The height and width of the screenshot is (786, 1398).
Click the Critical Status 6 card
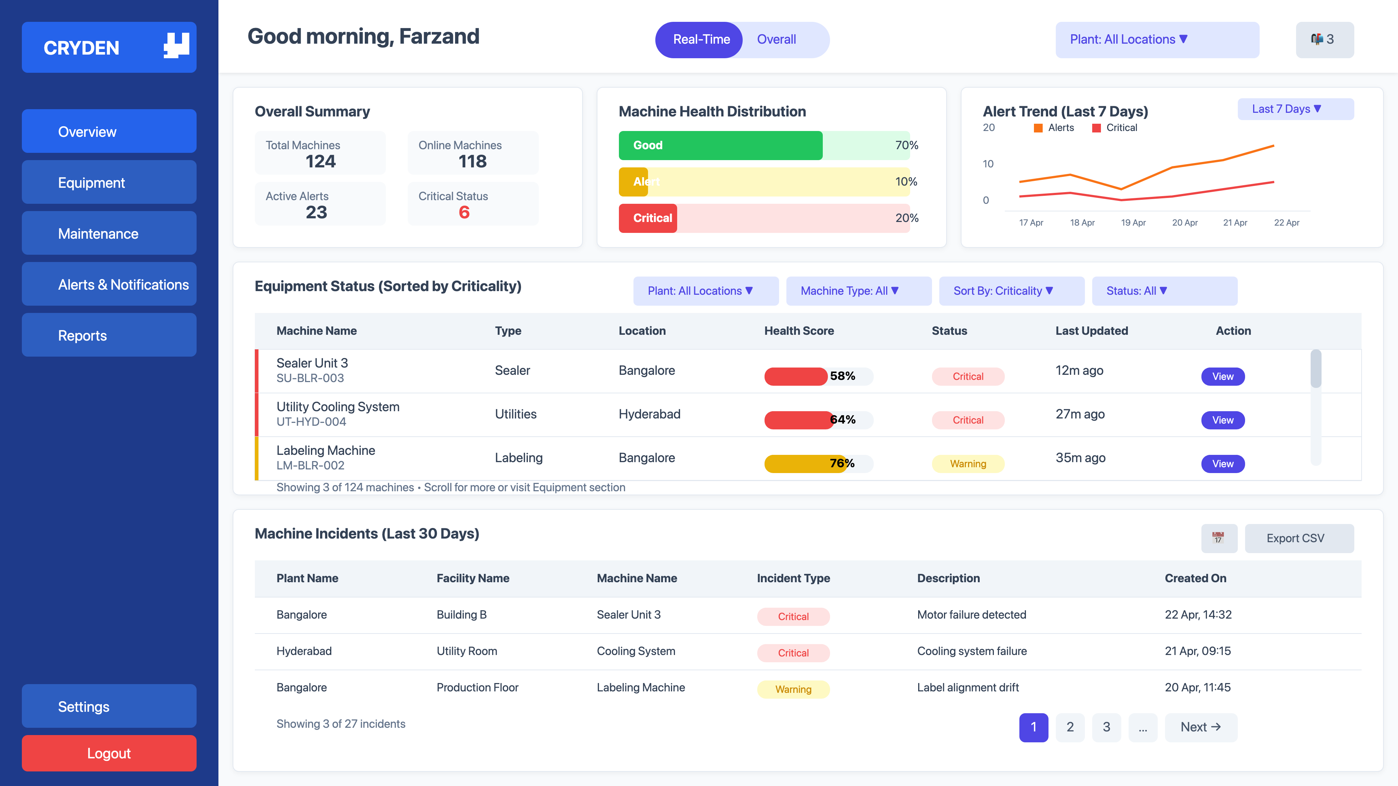click(x=473, y=204)
